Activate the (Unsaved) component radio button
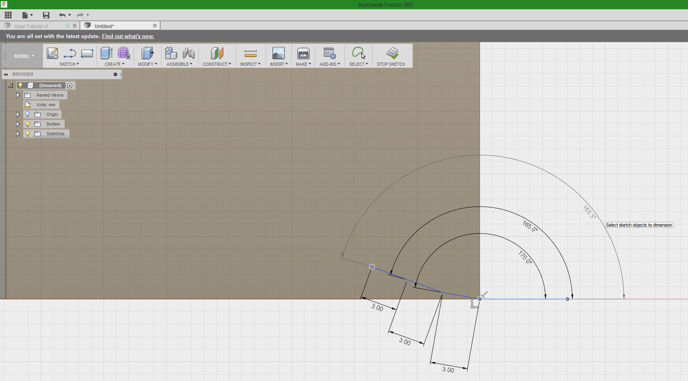The height and width of the screenshot is (381, 688). 70,85
